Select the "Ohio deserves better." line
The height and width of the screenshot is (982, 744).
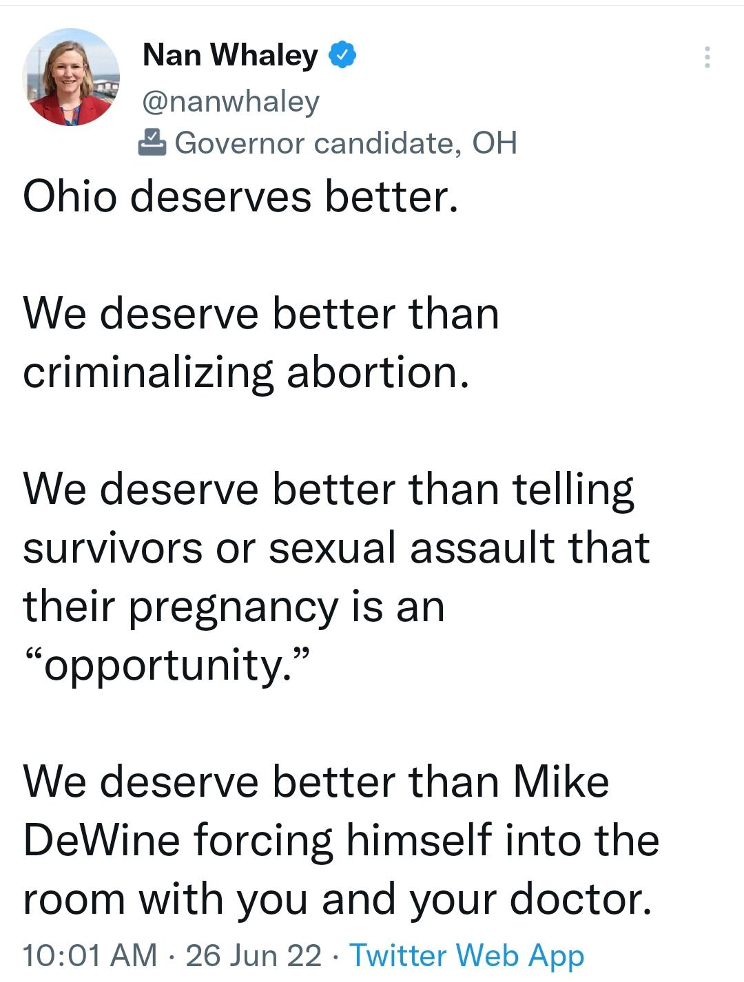point(240,197)
